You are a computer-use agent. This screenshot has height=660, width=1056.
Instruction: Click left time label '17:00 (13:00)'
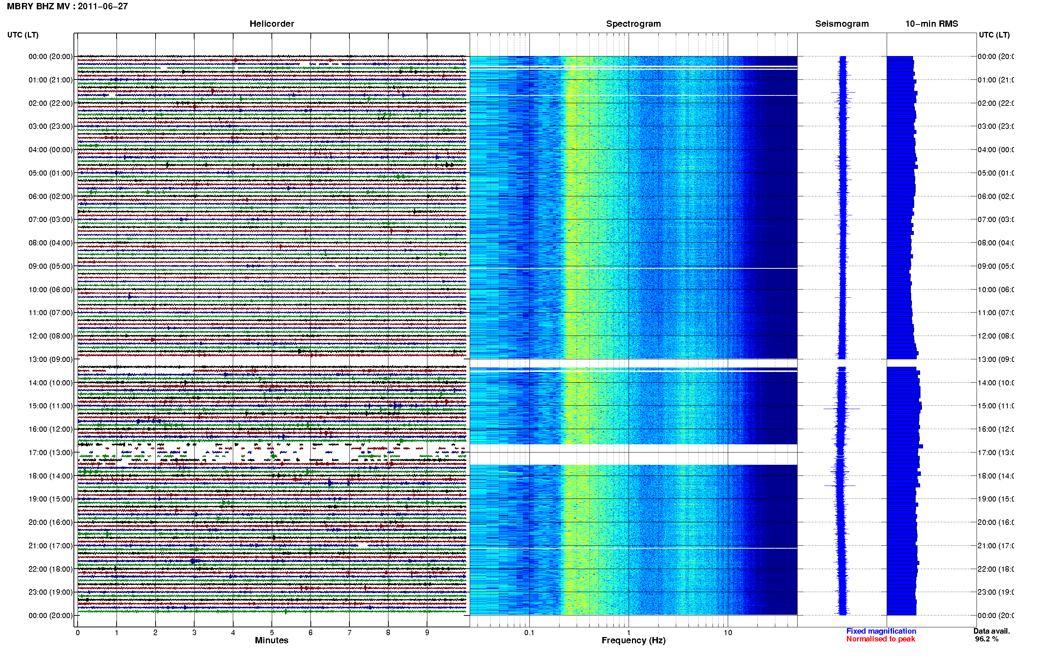tap(50, 452)
